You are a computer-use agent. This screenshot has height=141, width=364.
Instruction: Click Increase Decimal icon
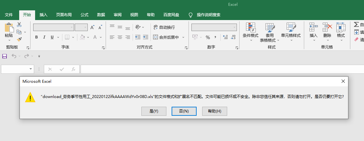point(225,37)
